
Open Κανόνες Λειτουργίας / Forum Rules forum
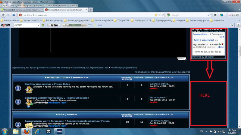[47, 84]
